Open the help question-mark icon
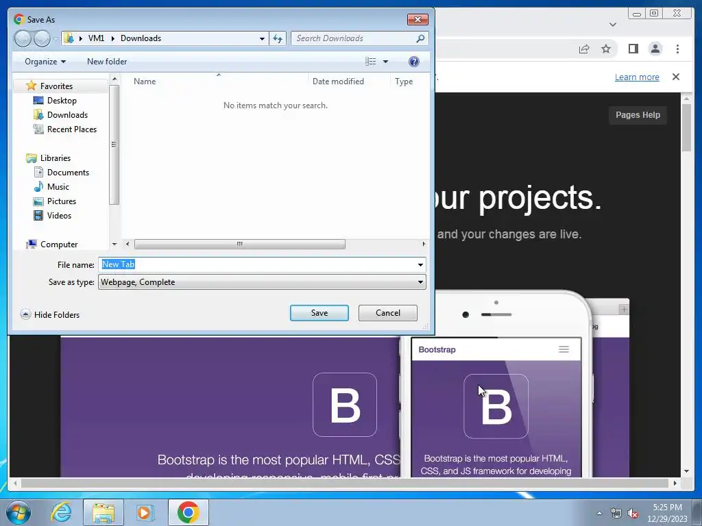This screenshot has width=702, height=526. (414, 62)
